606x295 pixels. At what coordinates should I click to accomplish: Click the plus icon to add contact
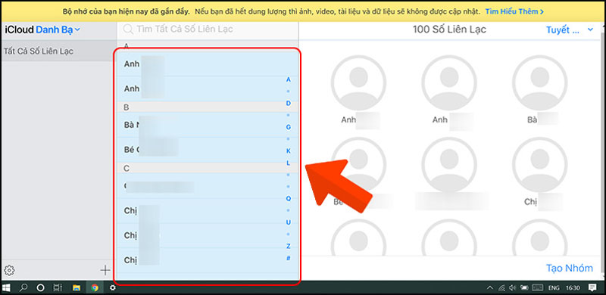(105, 270)
